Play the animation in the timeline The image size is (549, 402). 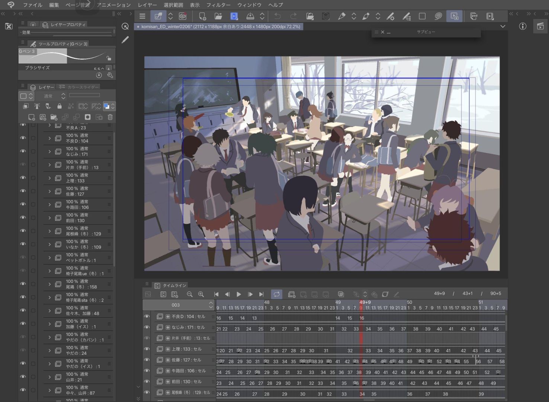click(239, 294)
